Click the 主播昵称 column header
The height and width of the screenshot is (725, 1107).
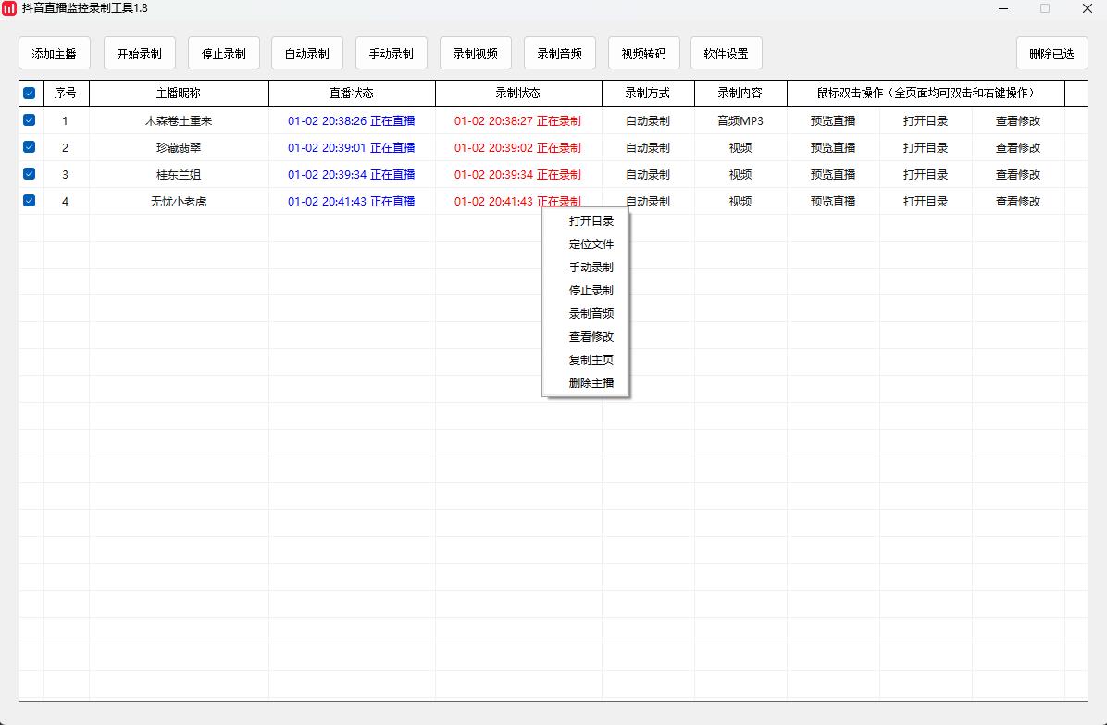[x=179, y=94]
